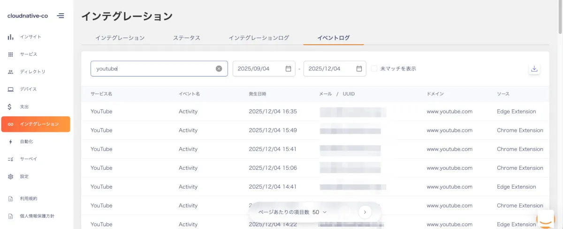This screenshot has width=563, height=229.
Task: Open デバイス in the sidebar
Action: (x=28, y=89)
